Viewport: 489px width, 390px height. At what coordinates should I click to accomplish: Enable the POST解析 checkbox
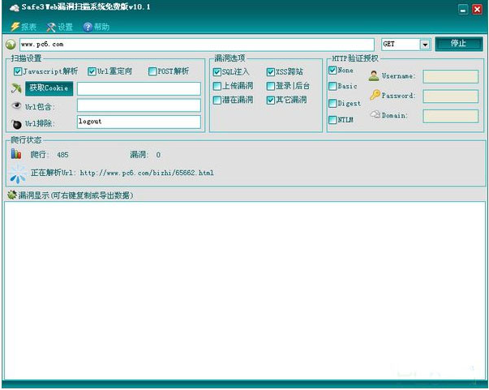(x=153, y=71)
